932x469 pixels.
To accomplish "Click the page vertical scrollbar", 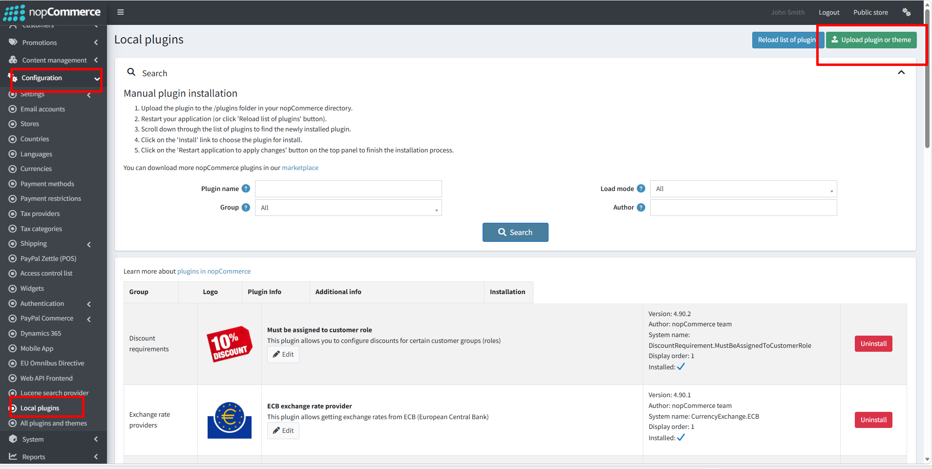I will tap(927, 78).
